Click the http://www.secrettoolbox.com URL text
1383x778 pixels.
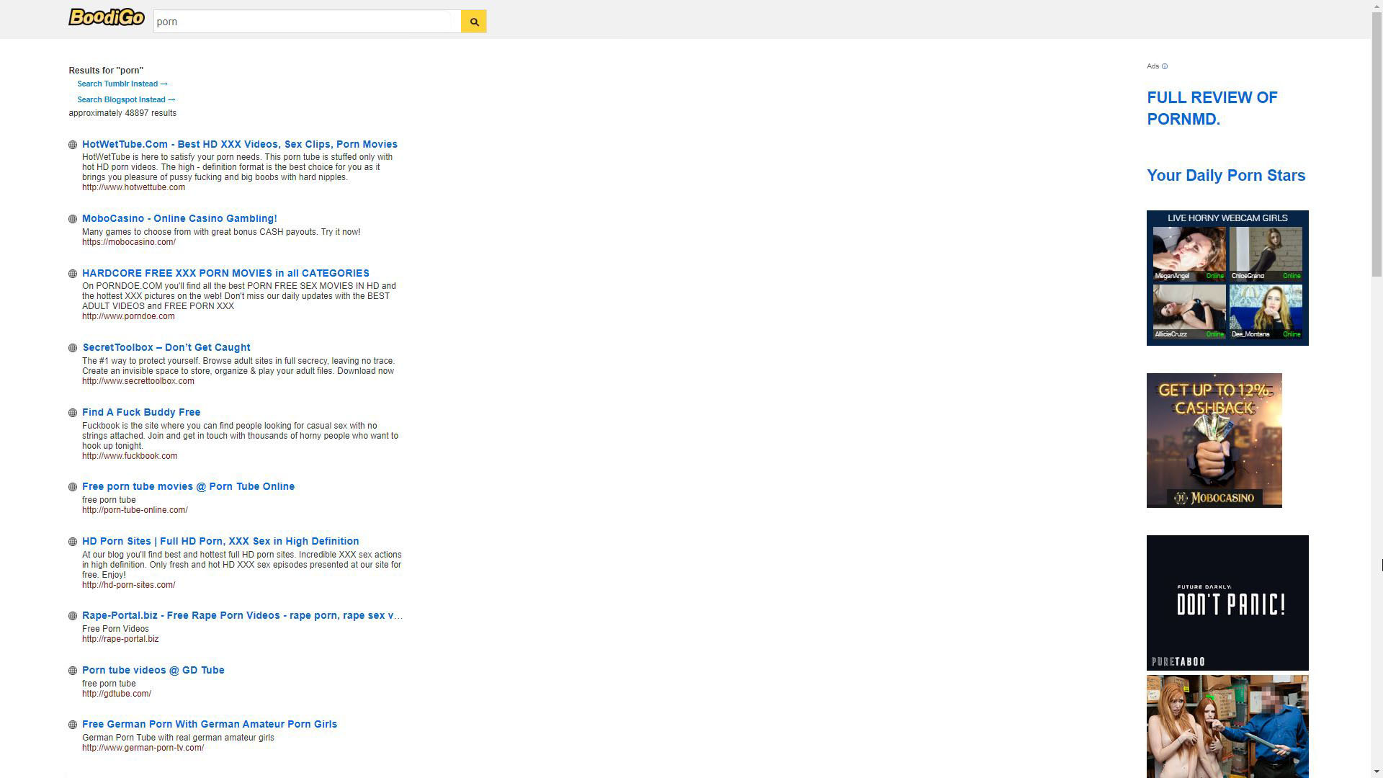coord(138,381)
